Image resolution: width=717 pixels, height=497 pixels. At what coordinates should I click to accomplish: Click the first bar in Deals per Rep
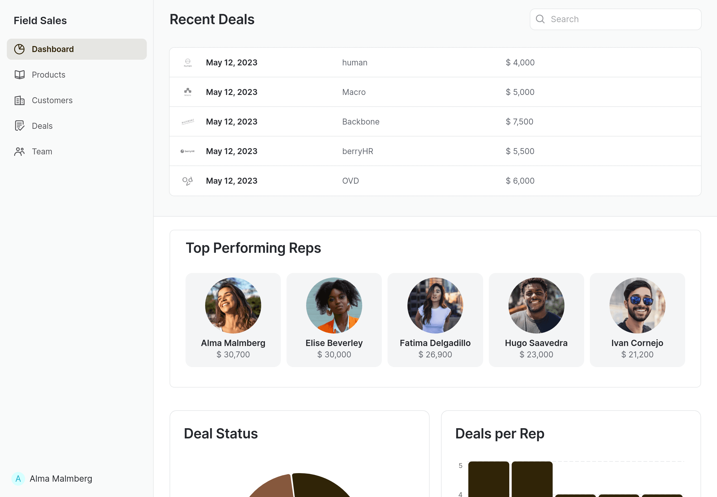(x=489, y=480)
